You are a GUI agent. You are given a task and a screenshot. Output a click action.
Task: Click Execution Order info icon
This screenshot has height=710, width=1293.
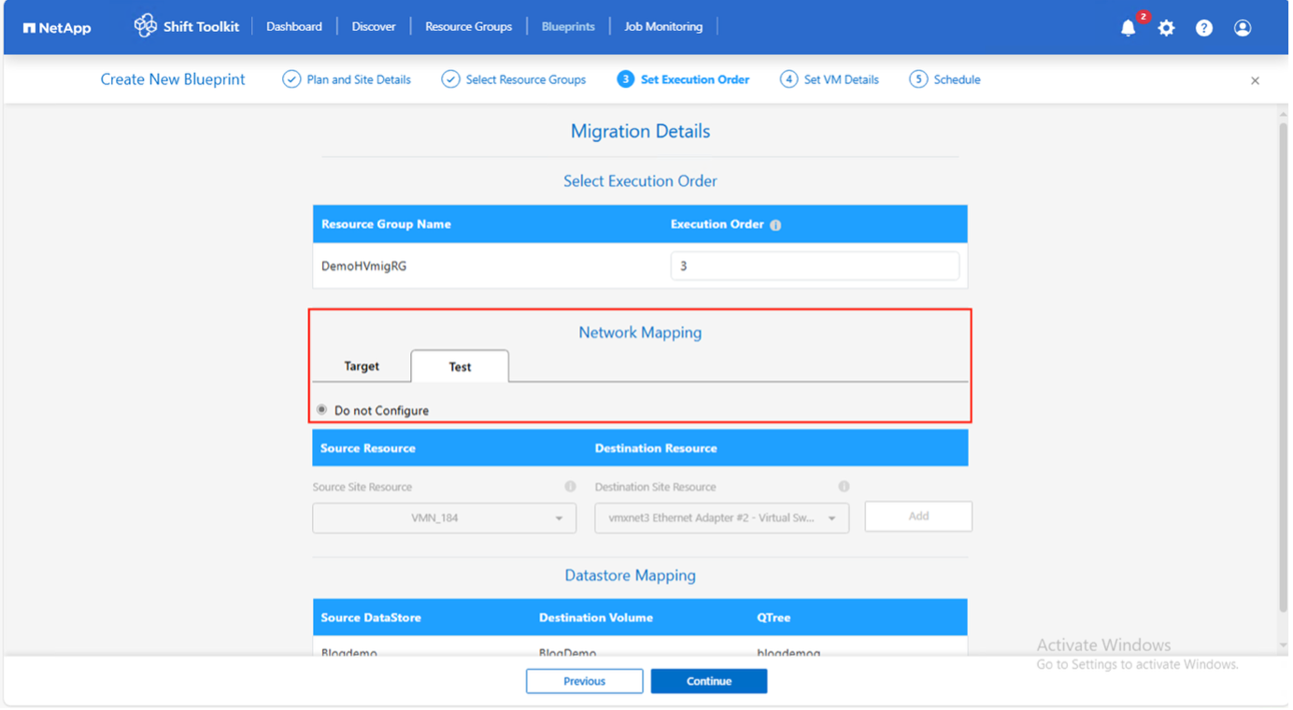[775, 225]
